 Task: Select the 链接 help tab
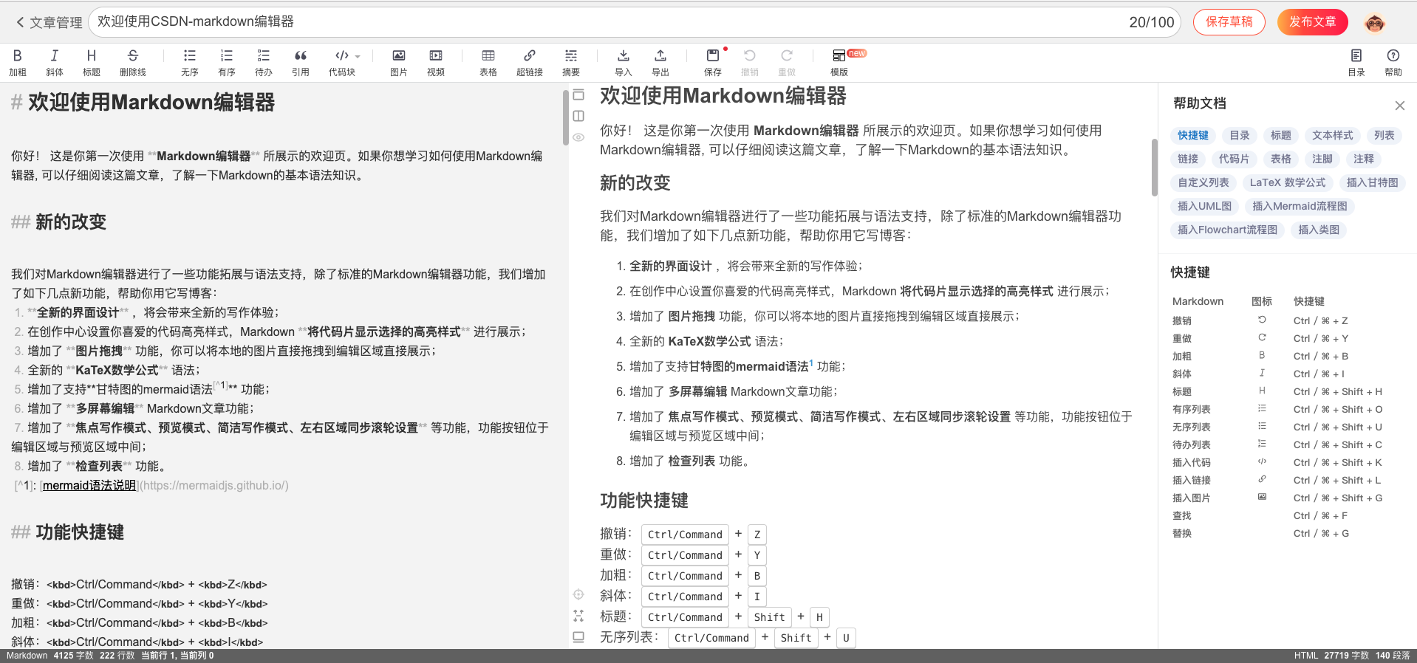coord(1188,159)
